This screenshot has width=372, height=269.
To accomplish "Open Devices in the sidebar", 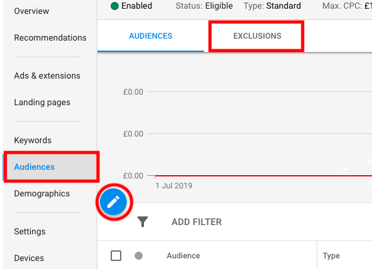I will pyautogui.click(x=29, y=258).
